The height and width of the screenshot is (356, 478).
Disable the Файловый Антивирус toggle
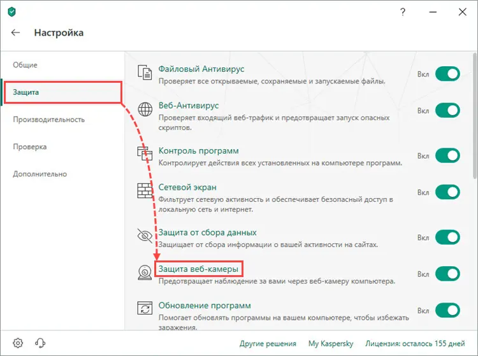(447, 74)
